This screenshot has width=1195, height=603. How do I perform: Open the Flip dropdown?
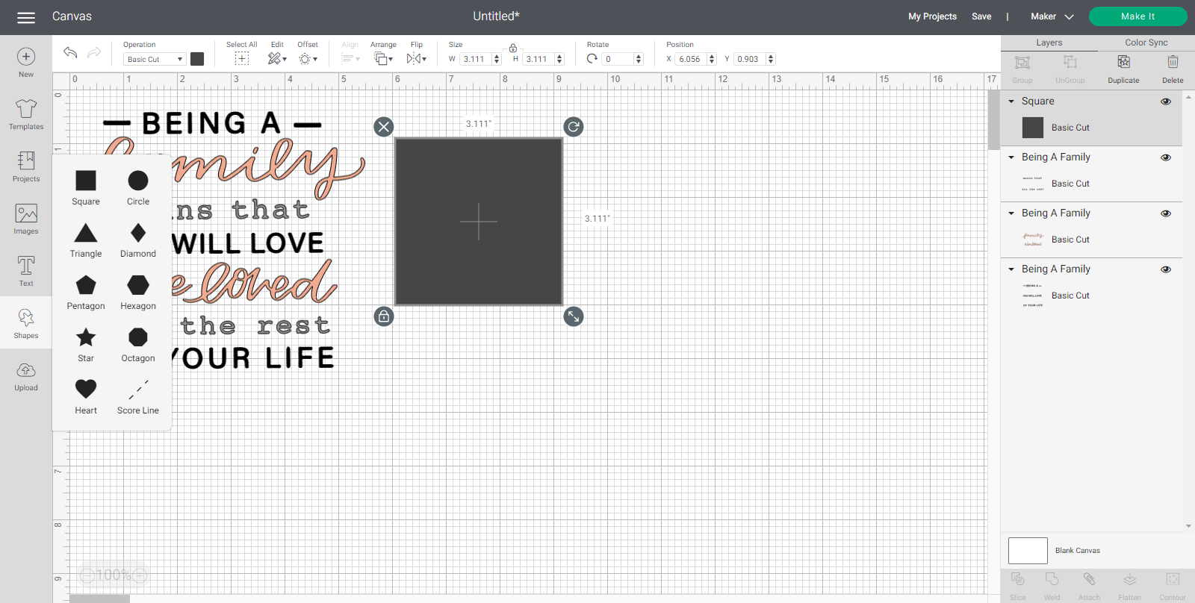pos(417,58)
